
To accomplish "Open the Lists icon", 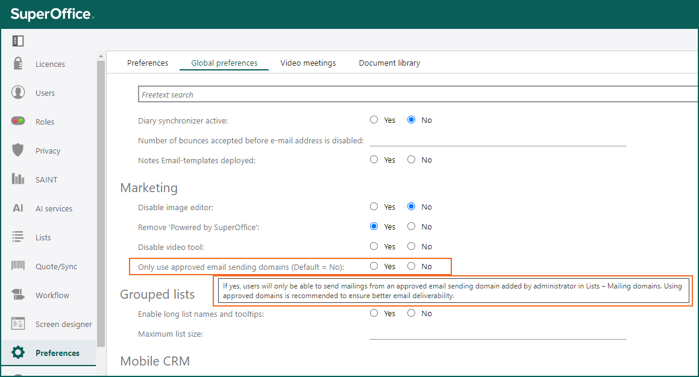I will 18,237.
